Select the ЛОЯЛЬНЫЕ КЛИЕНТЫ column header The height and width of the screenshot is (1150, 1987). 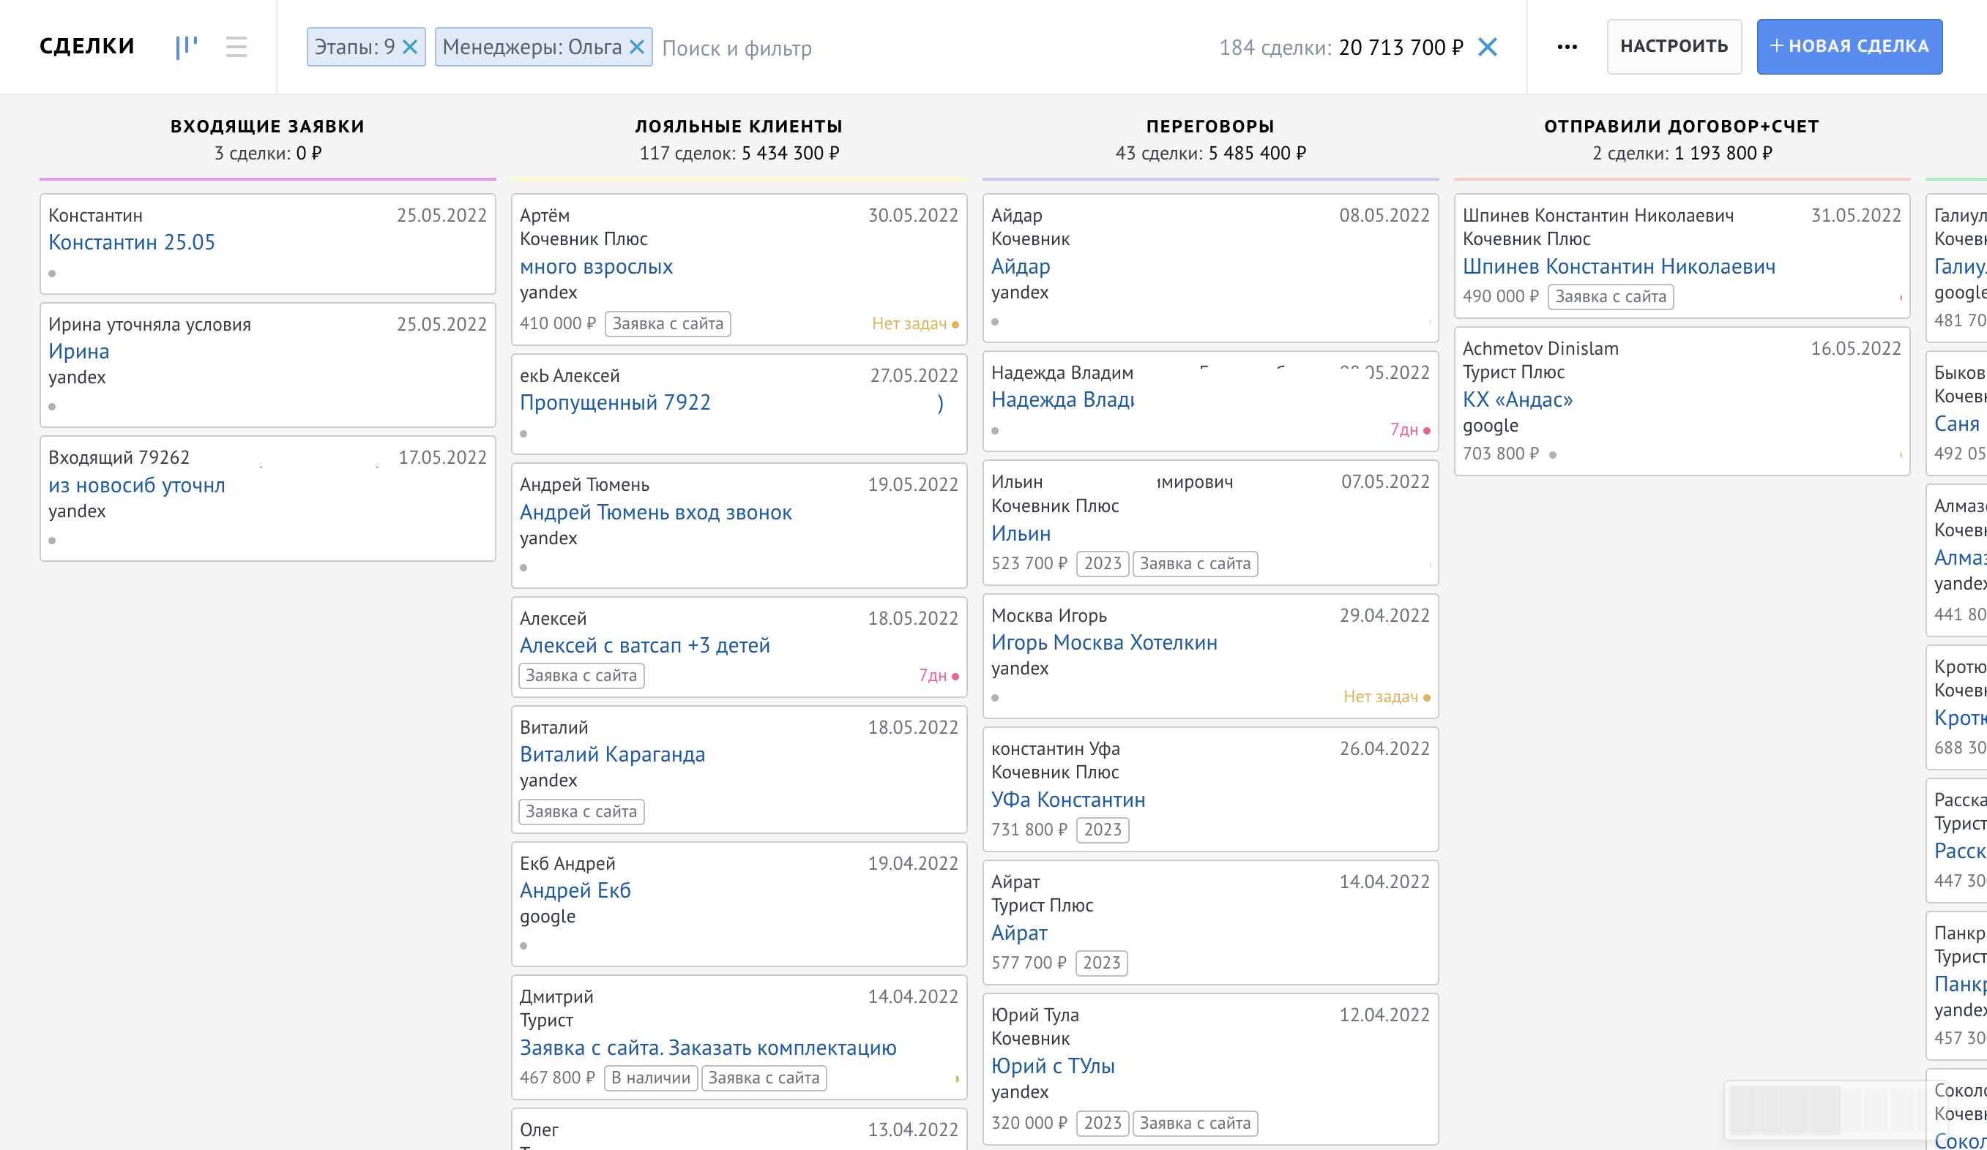(739, 127)
